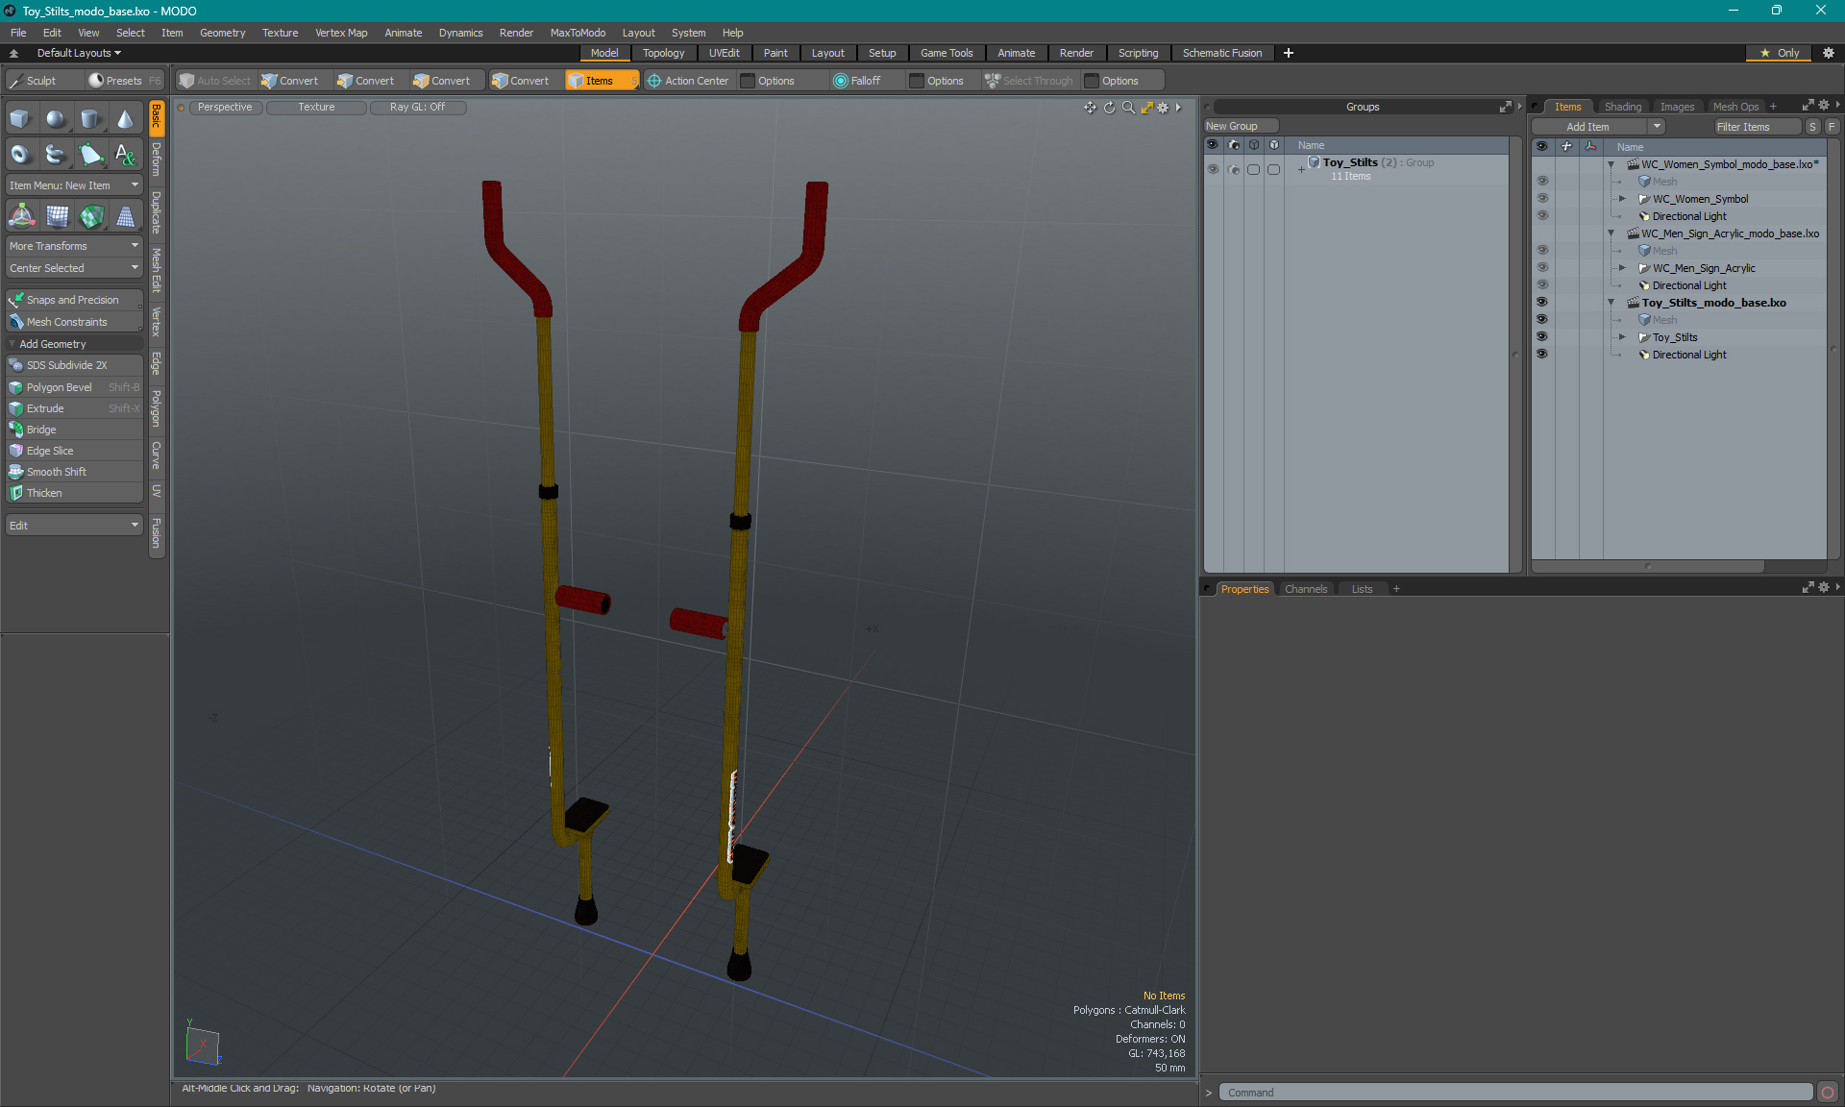The height and width of the screenshot is (1107, 1845).
Task: Activate the Extrude tool
Action: pos(74,408)
